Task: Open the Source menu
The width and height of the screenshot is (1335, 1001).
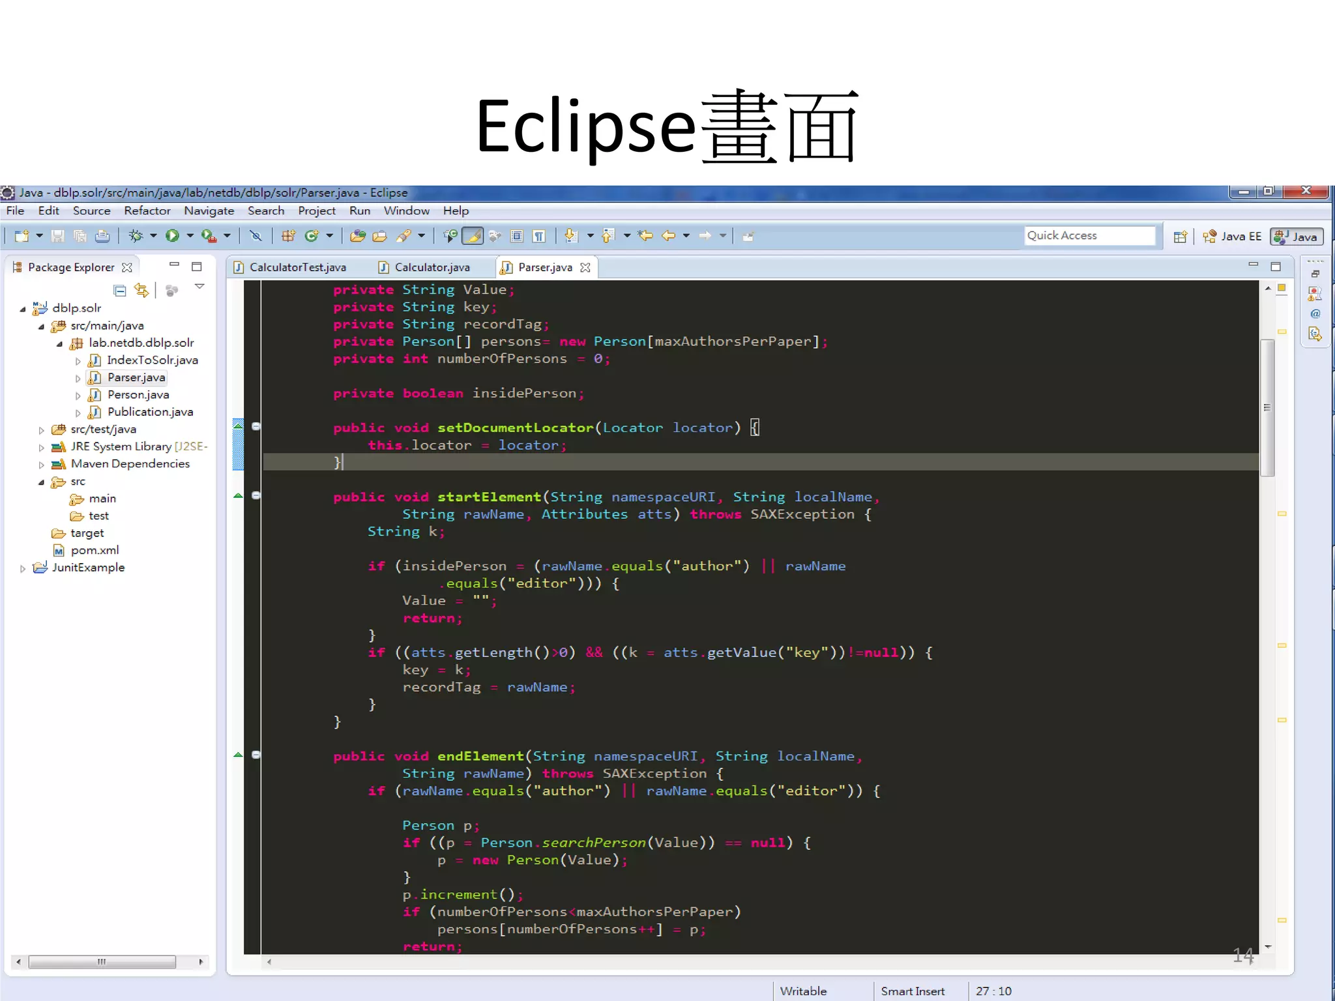Action: point(92,210)
